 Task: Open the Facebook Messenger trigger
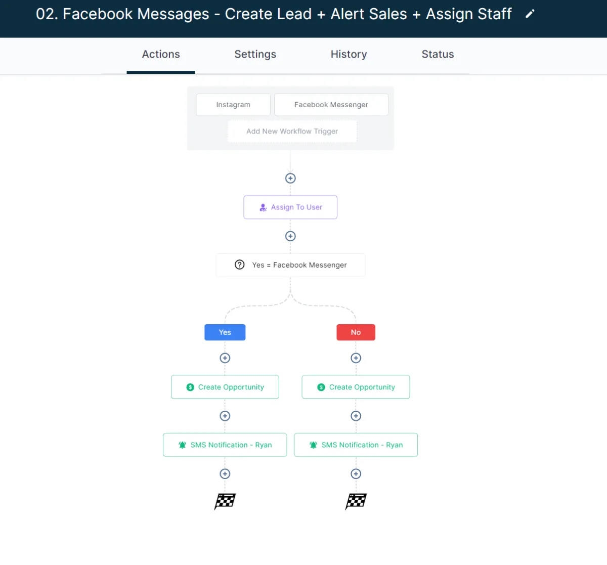click(x=331, y=105)
